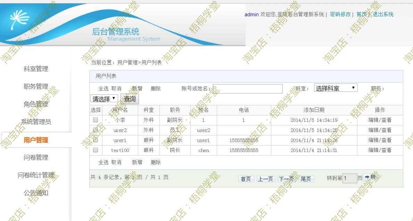
Task: Click 删除 in the top toolbar
Action: tap(155, 89)
